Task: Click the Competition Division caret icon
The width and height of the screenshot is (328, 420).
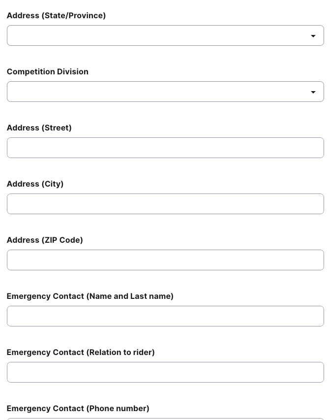Action: [x=313, y=92]
